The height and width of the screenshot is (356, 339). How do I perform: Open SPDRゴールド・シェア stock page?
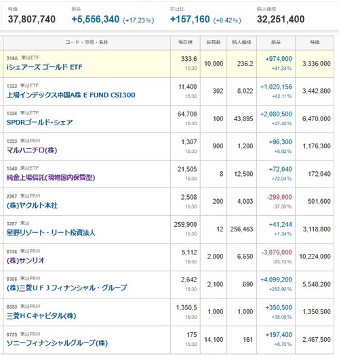(39, 123)
